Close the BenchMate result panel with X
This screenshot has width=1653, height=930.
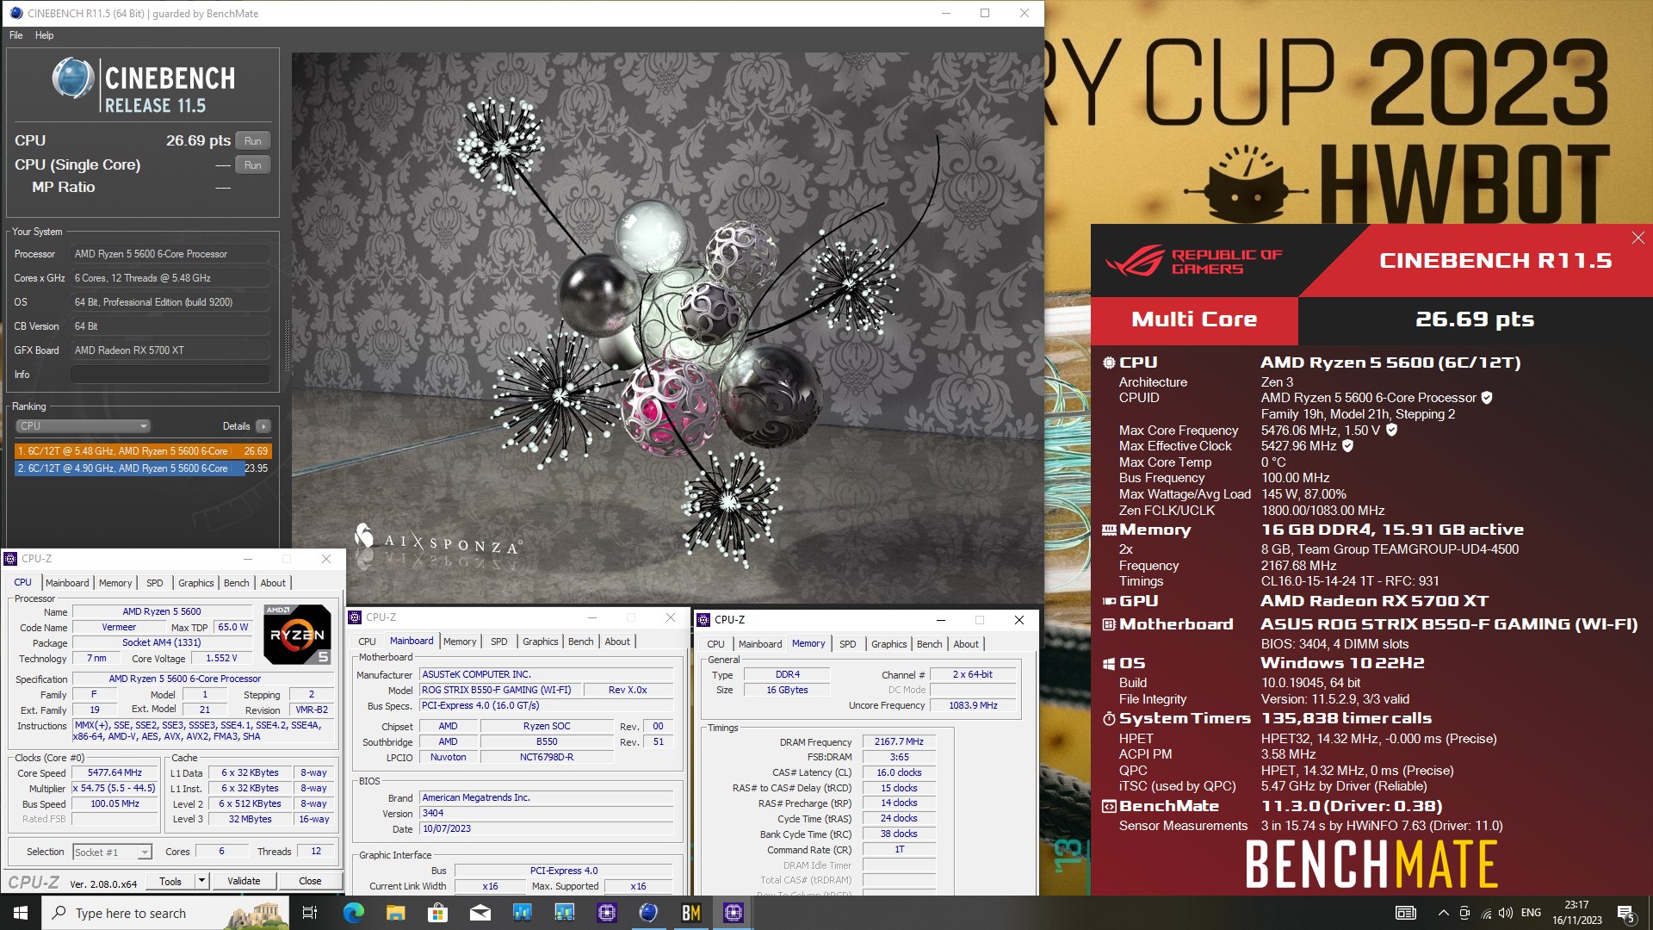click(x=1638, y=238)
